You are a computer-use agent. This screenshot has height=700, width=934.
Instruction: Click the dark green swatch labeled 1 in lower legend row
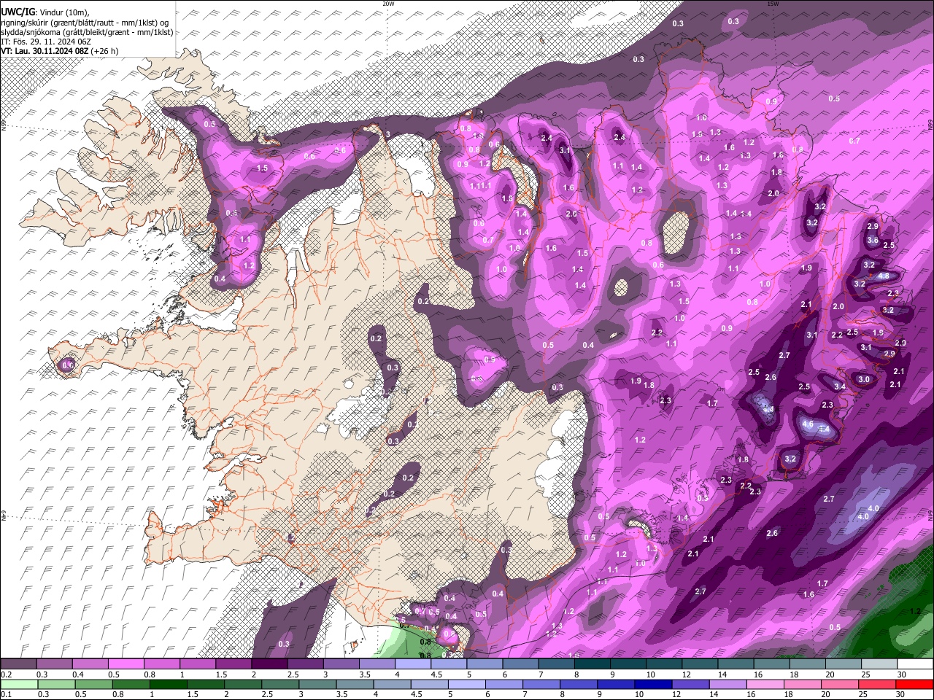click(x=169, y=685)
